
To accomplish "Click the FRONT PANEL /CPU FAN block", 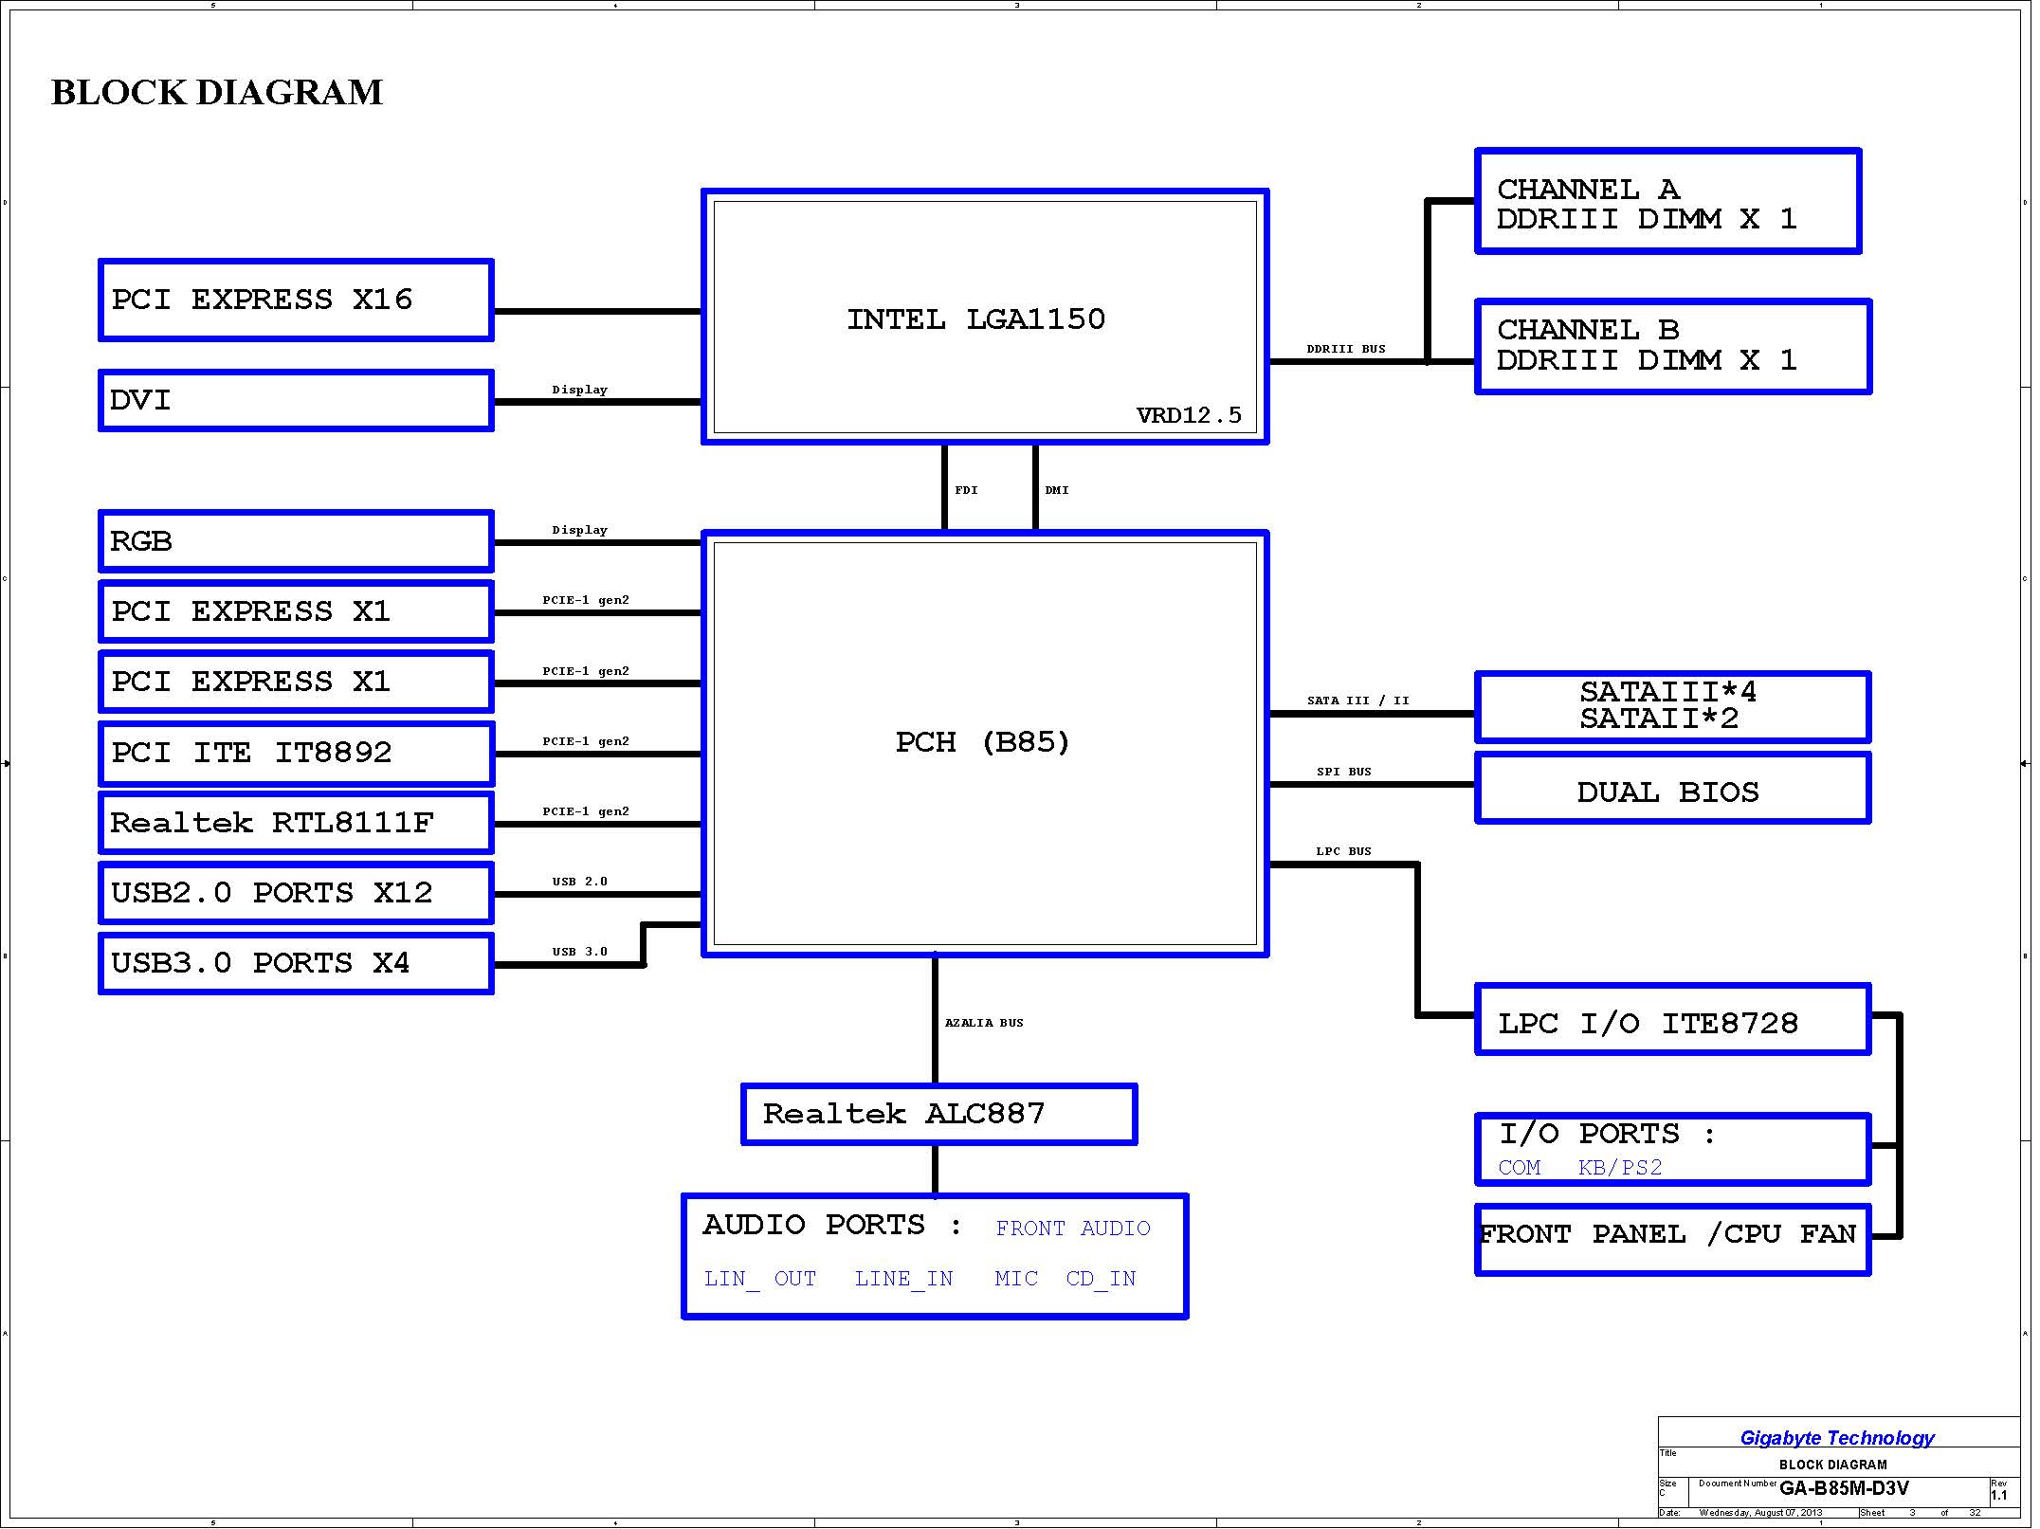I will pyautogui.click(x=1672, y=1239).
